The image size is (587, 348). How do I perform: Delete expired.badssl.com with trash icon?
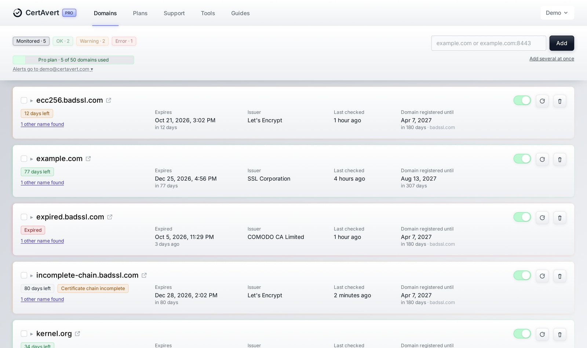560,218
